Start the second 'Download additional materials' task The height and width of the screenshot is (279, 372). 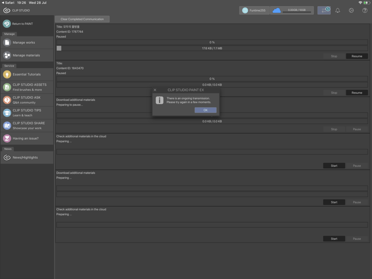pyautogui.click(x=334, y=202)
